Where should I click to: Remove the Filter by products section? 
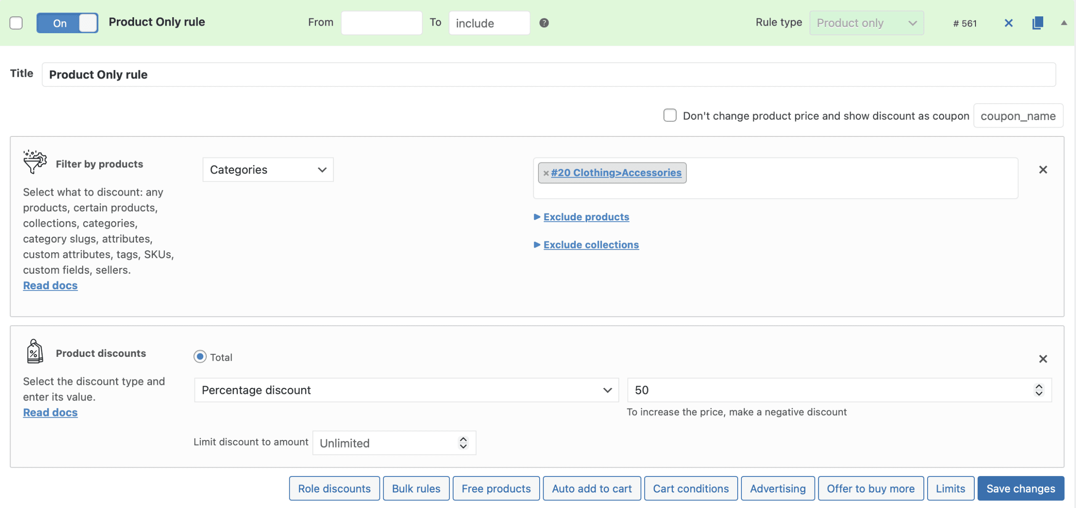tap(1044, 170)
